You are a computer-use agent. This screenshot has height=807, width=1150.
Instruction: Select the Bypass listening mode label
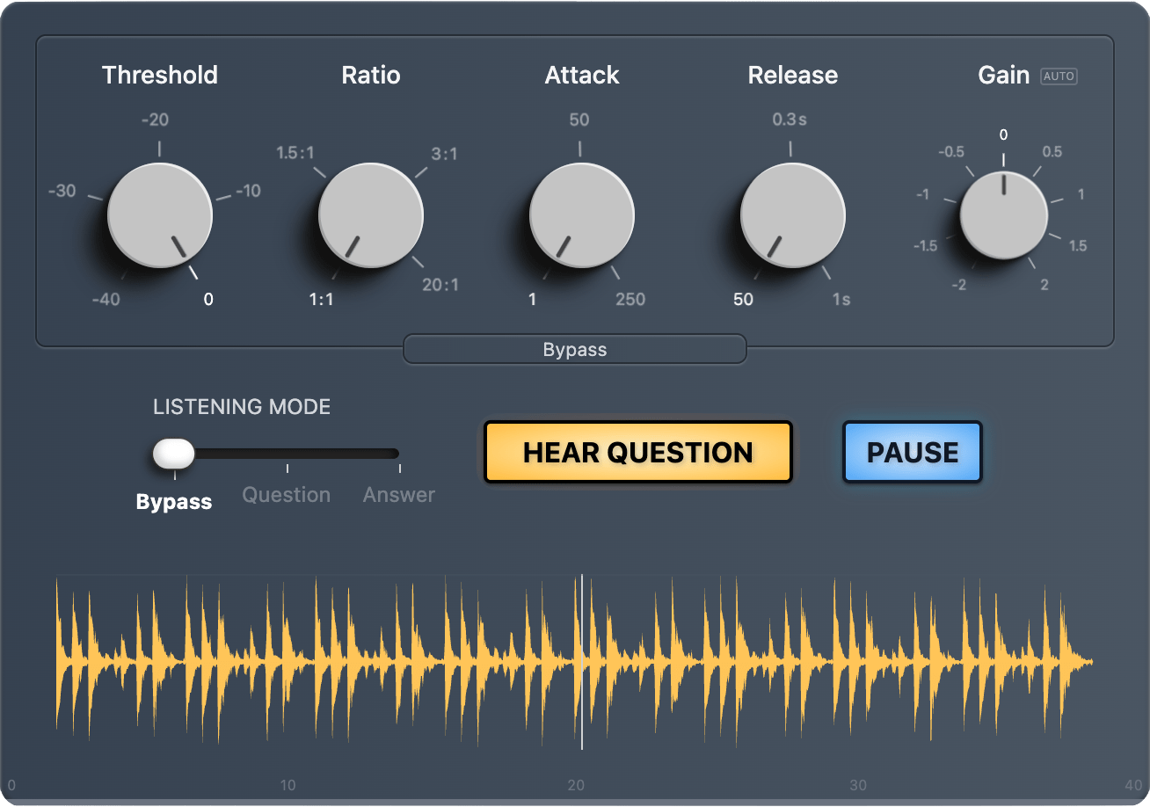[174, 502]
